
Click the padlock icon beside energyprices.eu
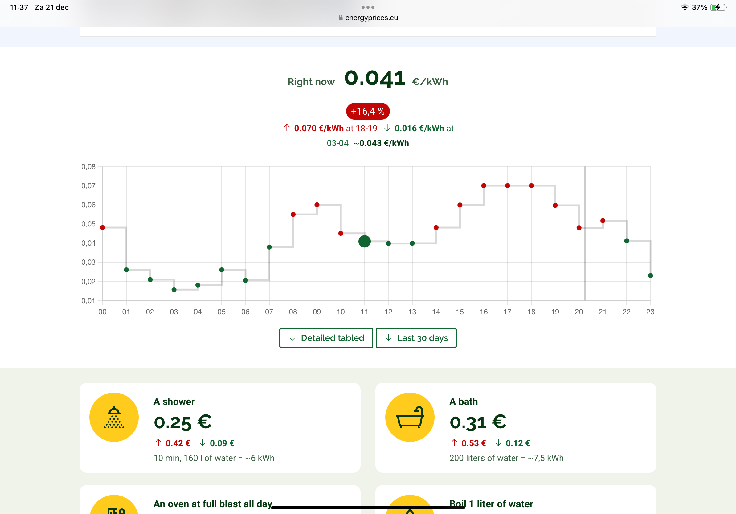tap(341, 18)
